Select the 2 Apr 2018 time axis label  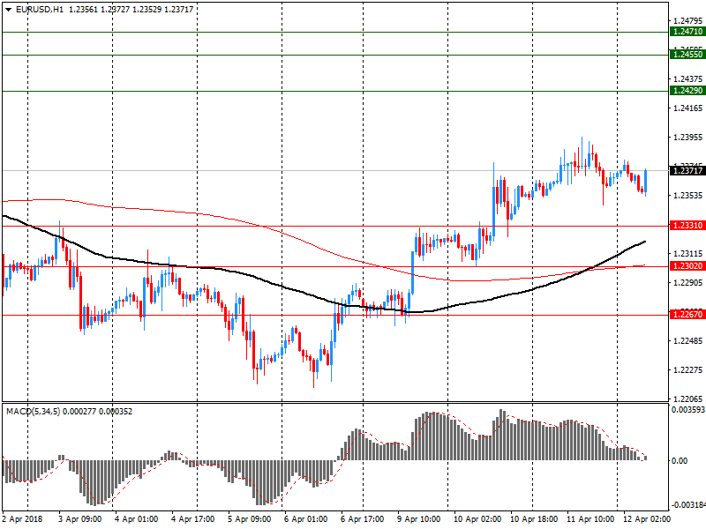pos(23,519)
